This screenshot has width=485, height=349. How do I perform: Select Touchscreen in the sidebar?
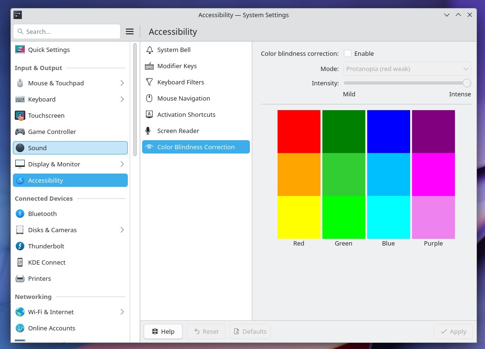tap(70, 115)
